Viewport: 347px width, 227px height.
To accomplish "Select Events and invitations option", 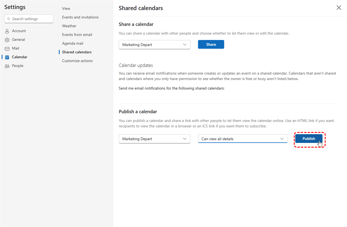I will 80,17.
